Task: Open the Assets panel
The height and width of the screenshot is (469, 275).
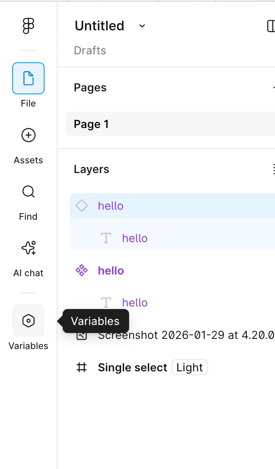Action: (28, 135)
